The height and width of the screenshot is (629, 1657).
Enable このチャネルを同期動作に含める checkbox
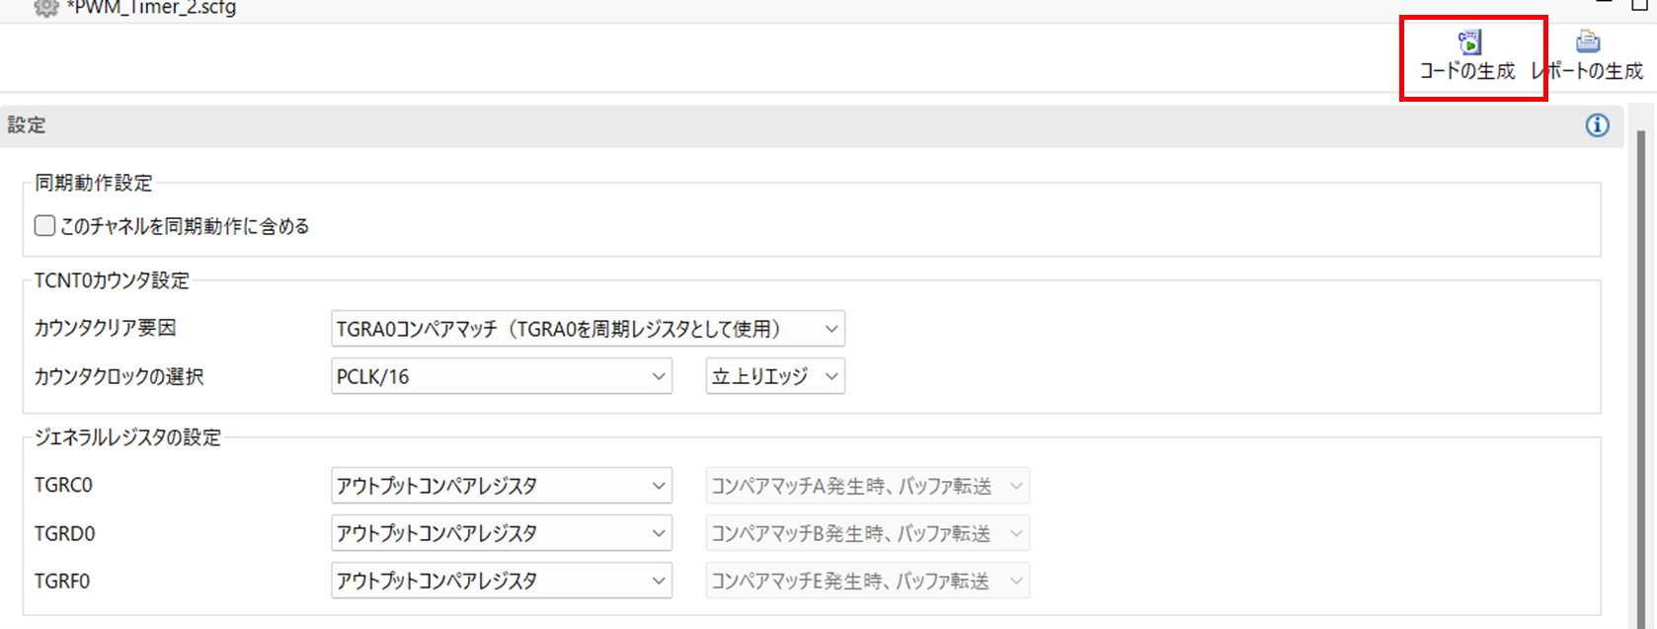click(45, 226)
